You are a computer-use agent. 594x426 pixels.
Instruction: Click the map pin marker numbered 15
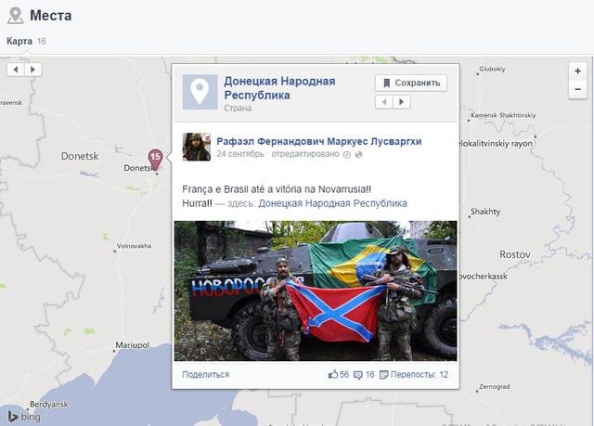156,158
